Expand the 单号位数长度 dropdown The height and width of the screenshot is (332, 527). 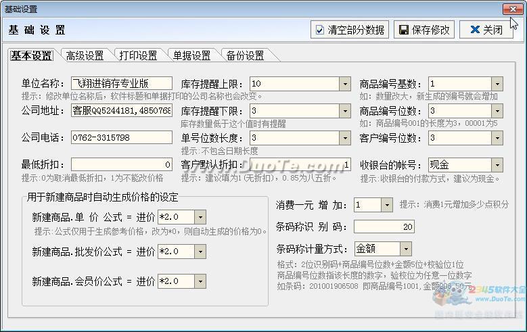(x=345, y=138)
